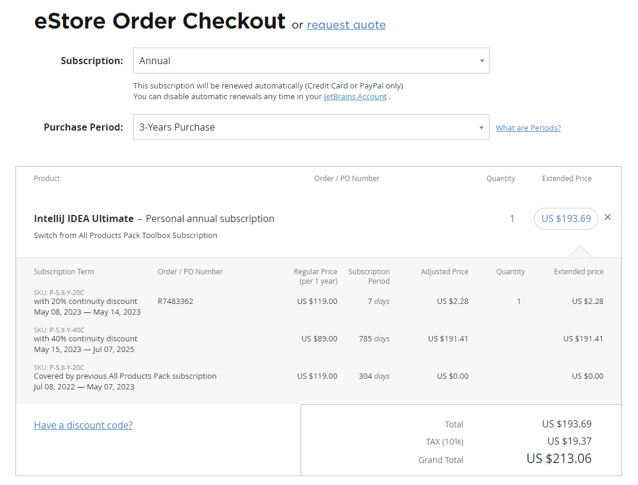Click the US $89.00 regular price
This screenshot has width=638, height=485.
[319, 338]
